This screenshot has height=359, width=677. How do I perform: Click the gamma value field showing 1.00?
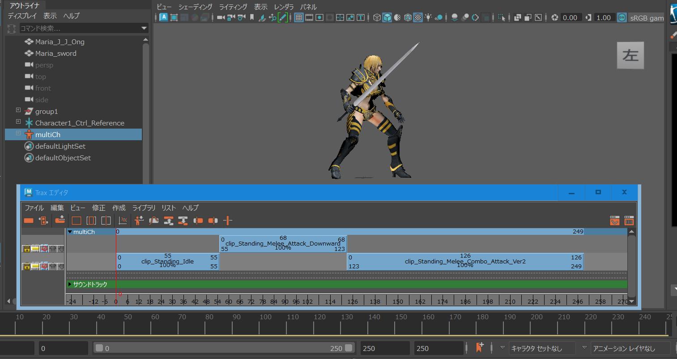(605, 17)
